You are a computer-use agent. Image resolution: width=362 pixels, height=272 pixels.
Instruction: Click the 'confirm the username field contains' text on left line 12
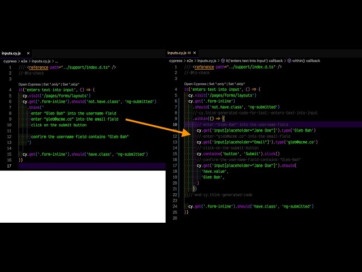[x=68, y=137]
